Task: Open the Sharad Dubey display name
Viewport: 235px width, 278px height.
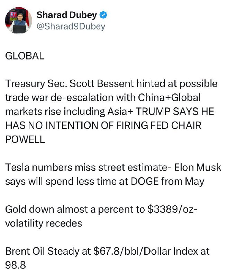Action: pyautogui.click(x=67, y=15)
